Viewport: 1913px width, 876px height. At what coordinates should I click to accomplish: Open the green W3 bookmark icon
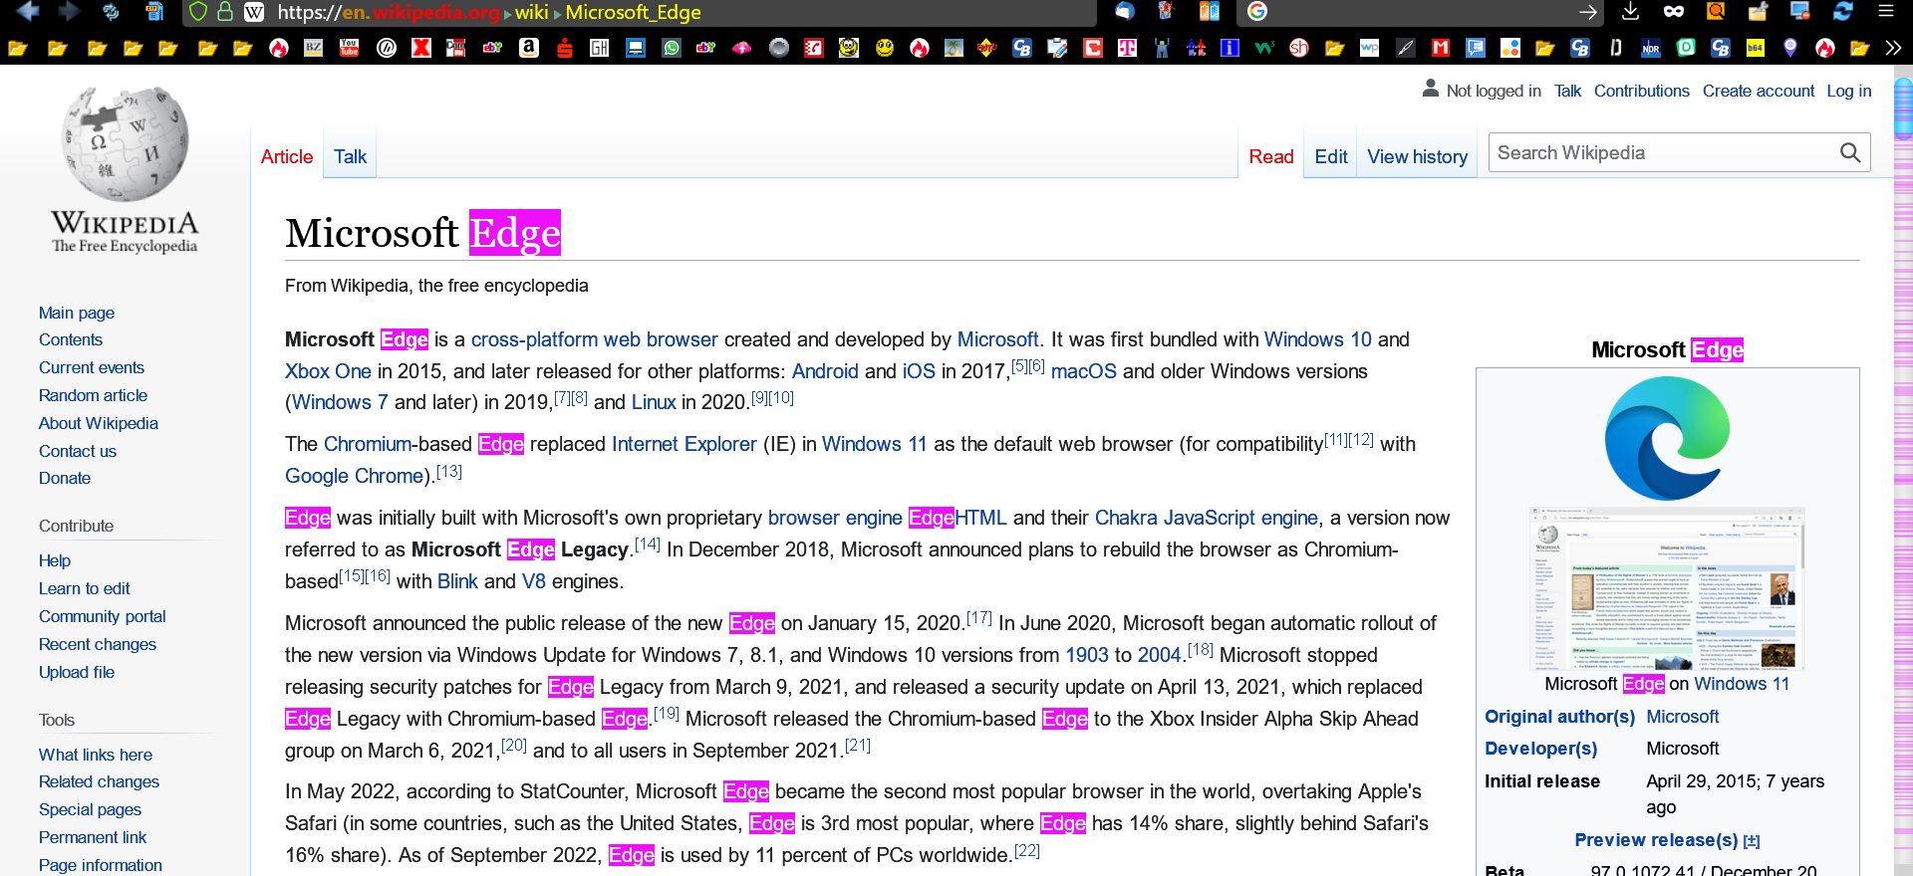click(1264, 48)
